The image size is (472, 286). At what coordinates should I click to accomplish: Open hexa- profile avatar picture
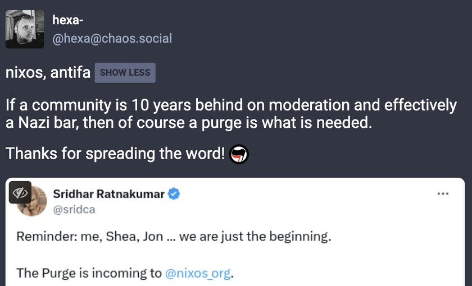click(25, 29)
